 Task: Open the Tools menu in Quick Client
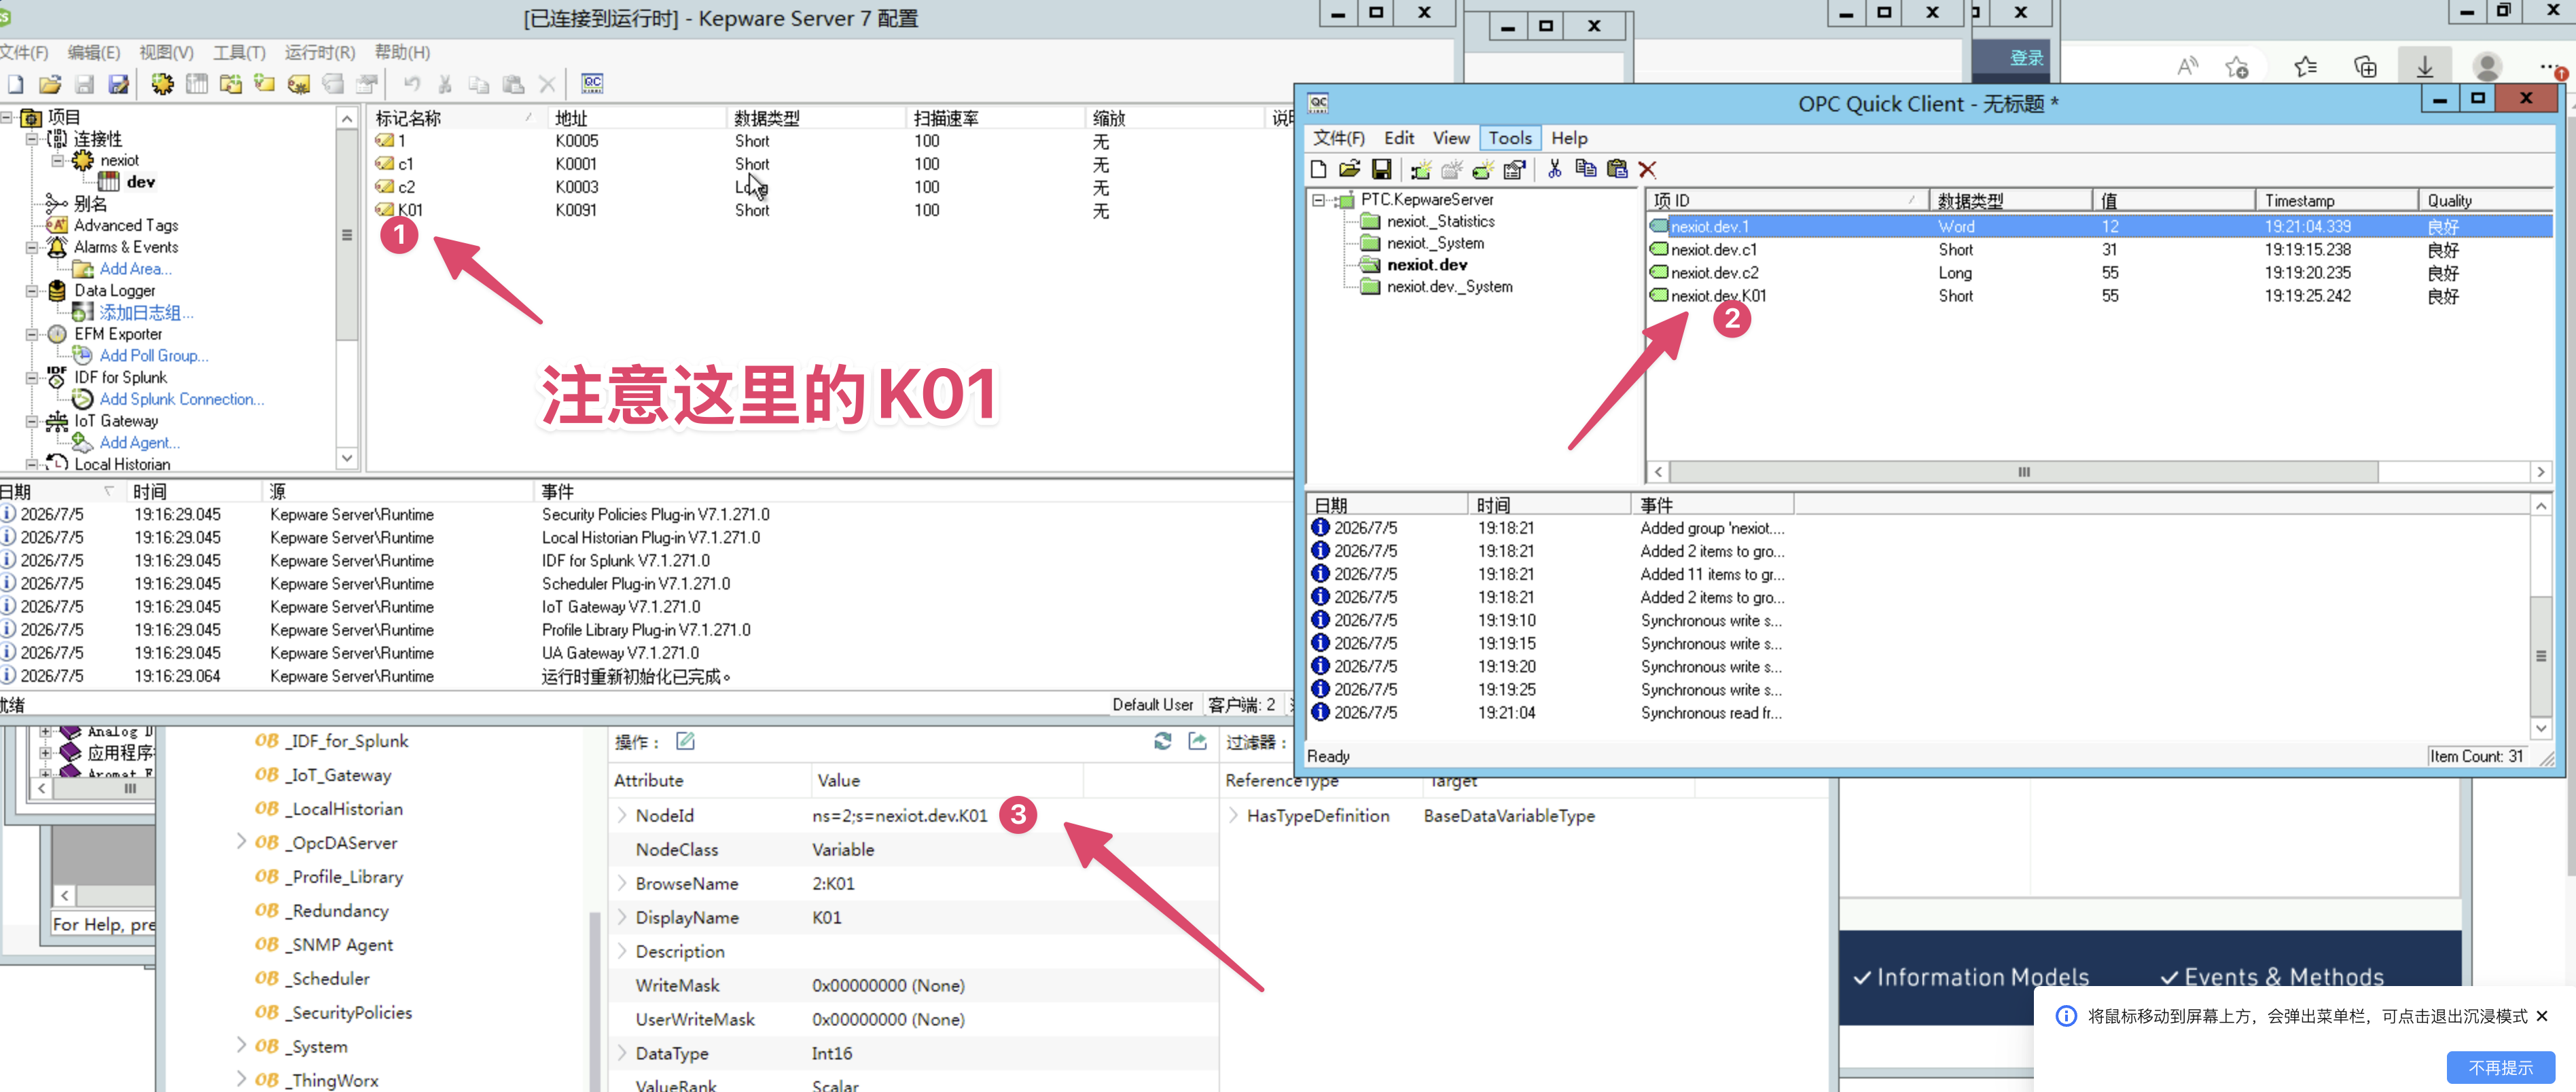1509,138
